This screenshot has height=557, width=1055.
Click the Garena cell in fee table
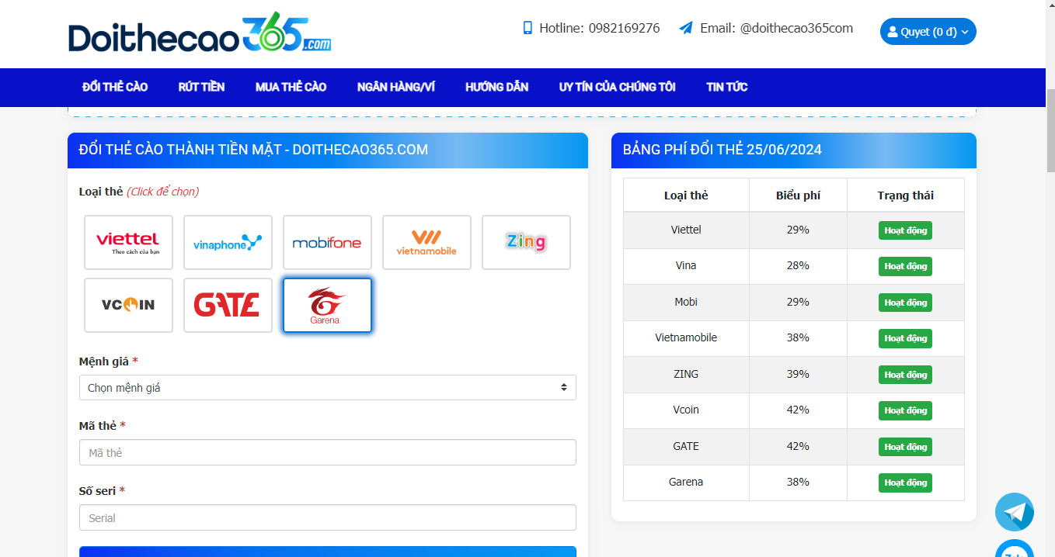[686, 482]
